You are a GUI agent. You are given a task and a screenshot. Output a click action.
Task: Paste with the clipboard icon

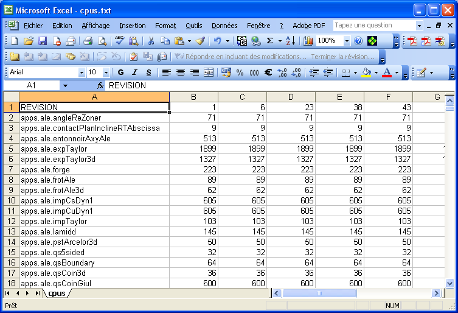pos(179,41)
